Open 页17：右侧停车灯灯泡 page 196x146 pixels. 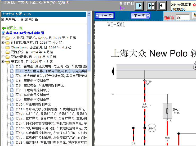click(51, 138)
